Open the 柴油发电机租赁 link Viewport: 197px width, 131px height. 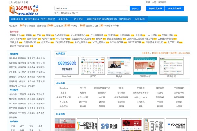(115, 39)
